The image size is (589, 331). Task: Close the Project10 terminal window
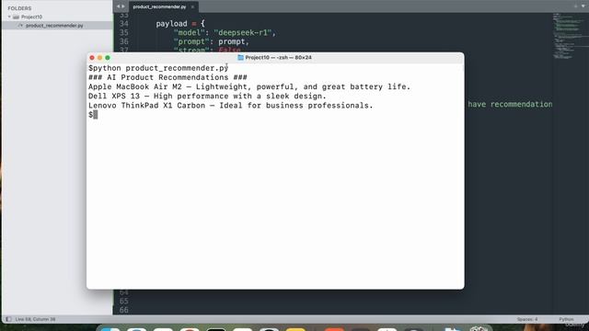tap(92, 58)
